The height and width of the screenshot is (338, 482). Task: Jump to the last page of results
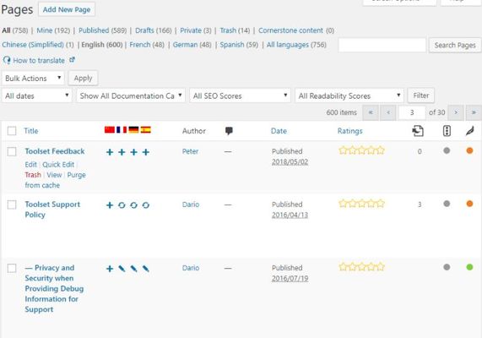tap(474, 112)
